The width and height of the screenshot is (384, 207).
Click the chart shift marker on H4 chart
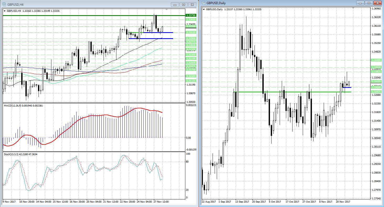(x=167, y=10)
